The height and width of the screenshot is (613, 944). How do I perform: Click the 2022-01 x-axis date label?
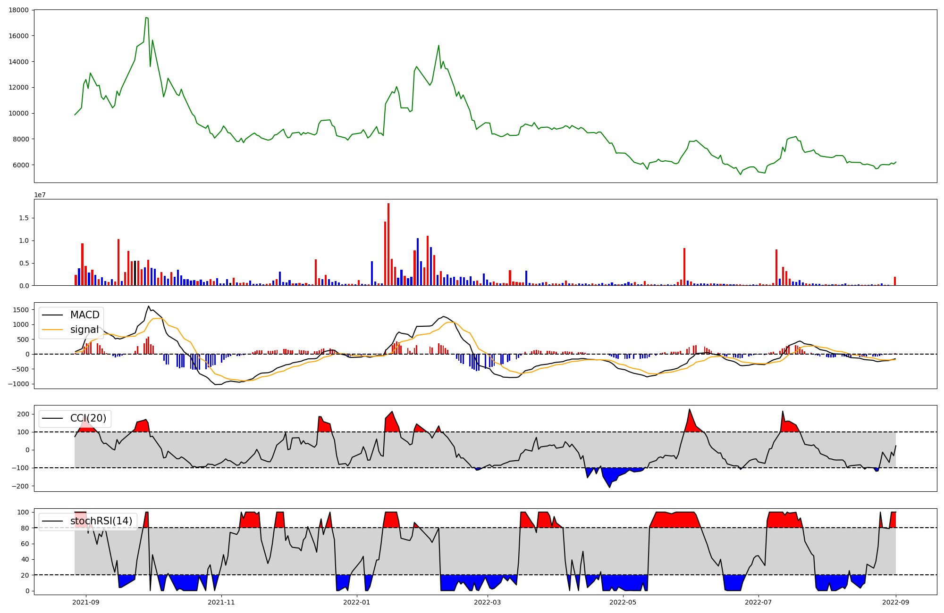(357, 602)
